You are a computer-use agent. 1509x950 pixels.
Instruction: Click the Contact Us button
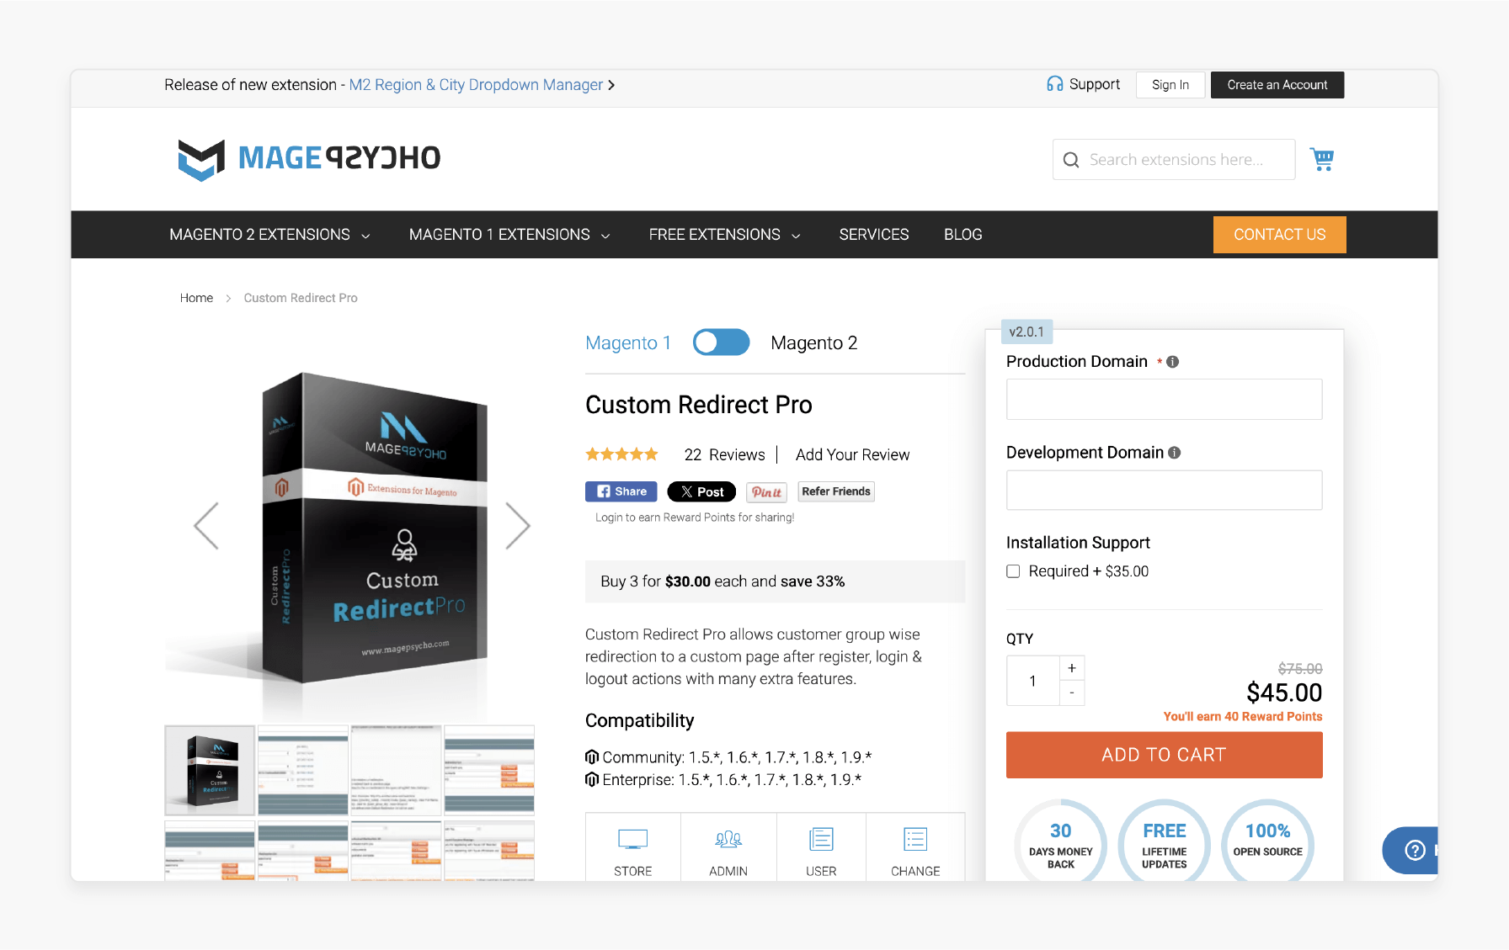pos(1280,235)
